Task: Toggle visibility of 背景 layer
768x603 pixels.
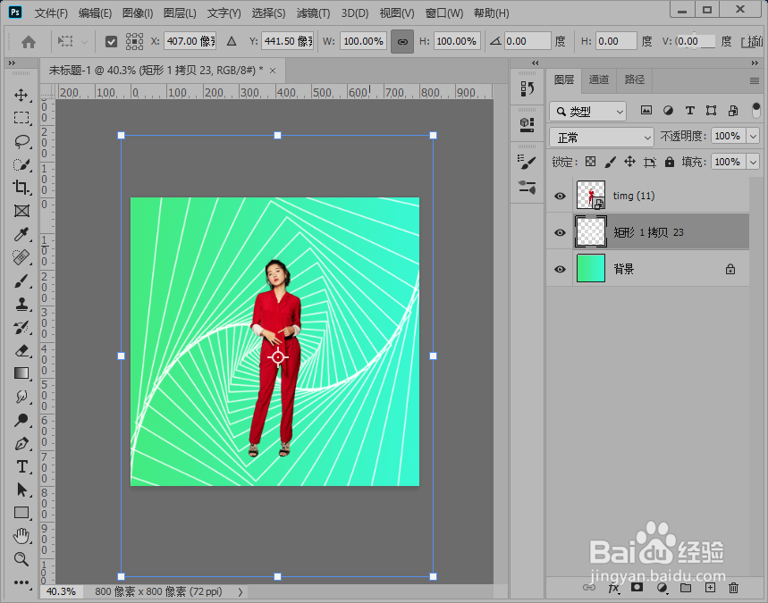Action: point(561,269)
